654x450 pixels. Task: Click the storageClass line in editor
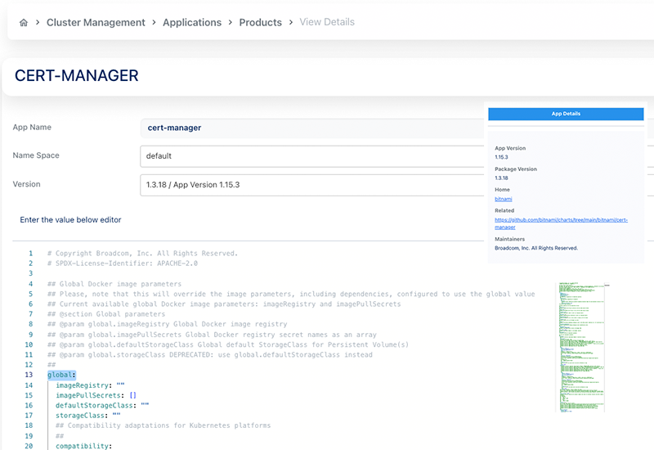tap(88, 416)
